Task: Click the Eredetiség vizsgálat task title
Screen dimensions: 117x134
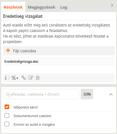Action: tap(23, 16)
